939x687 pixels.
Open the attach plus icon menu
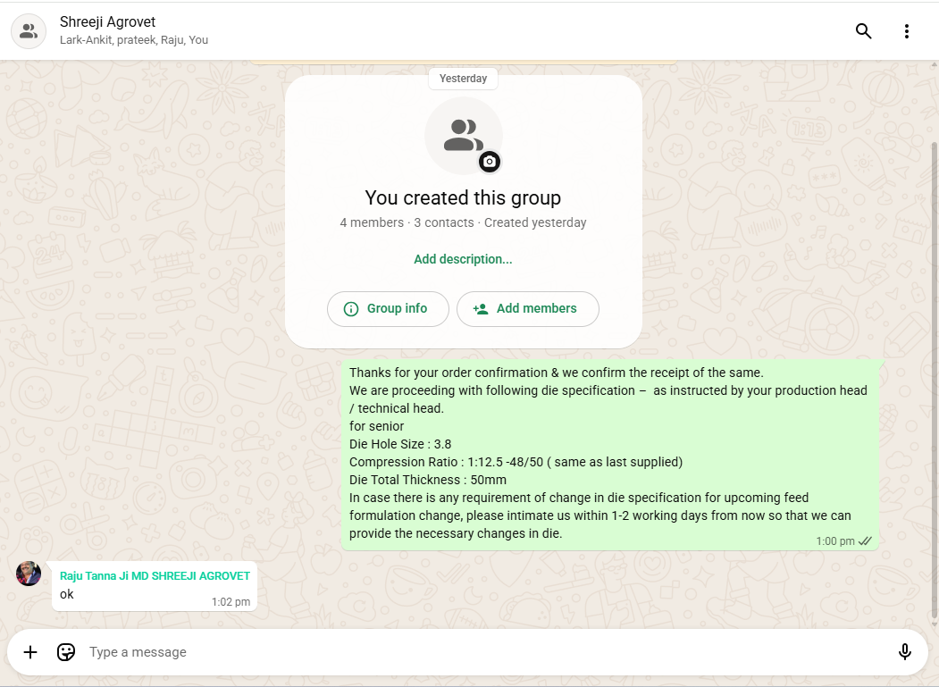30,652
